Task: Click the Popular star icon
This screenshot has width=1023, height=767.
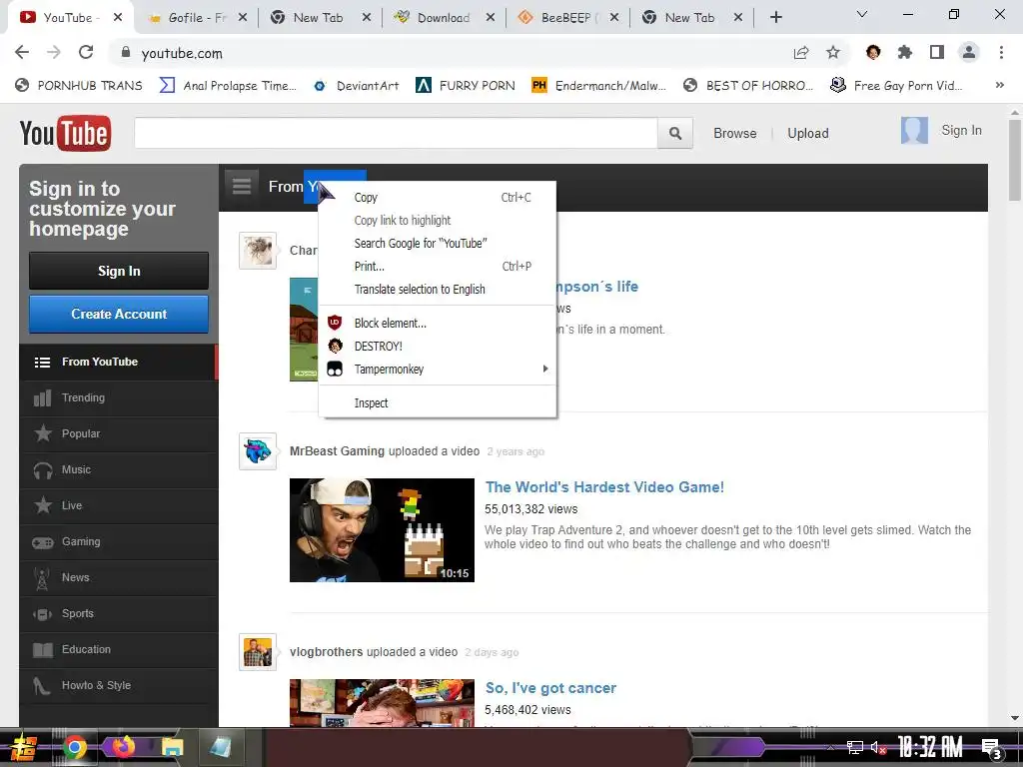Action: click(42, 433)
